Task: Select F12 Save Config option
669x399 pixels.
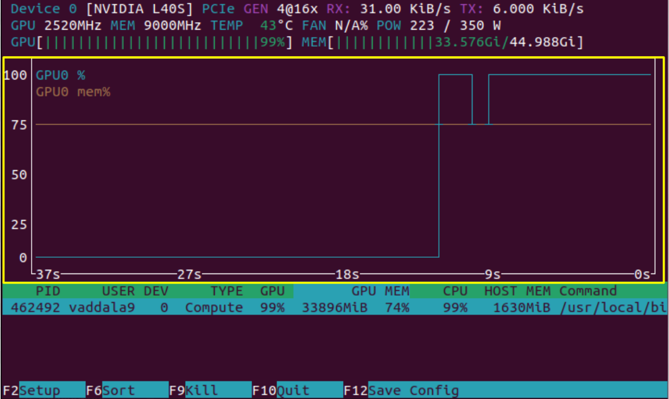Action: coord(404,391)
